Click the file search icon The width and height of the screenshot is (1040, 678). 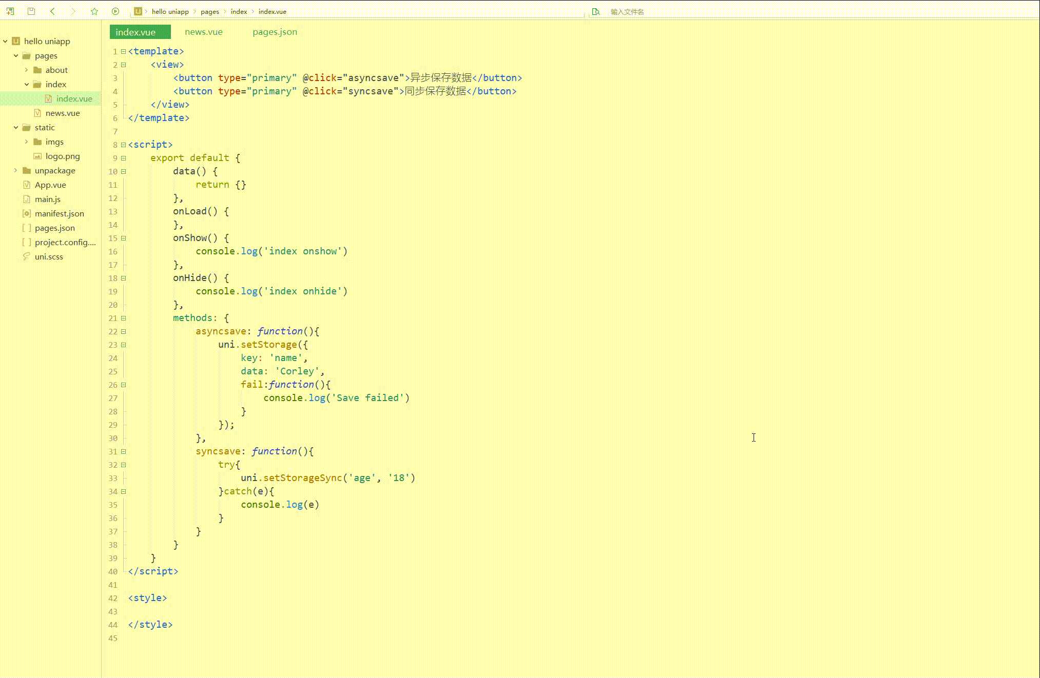[596, 11]
